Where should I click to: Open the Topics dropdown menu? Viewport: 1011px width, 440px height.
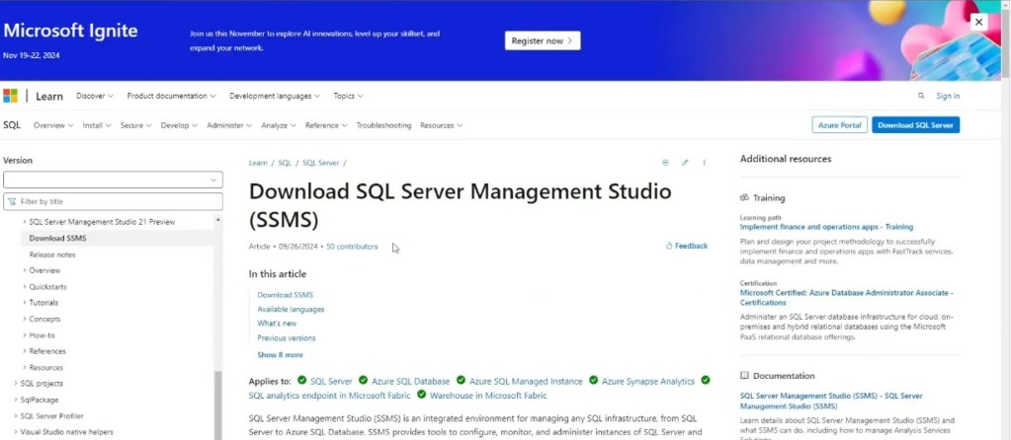348,96
